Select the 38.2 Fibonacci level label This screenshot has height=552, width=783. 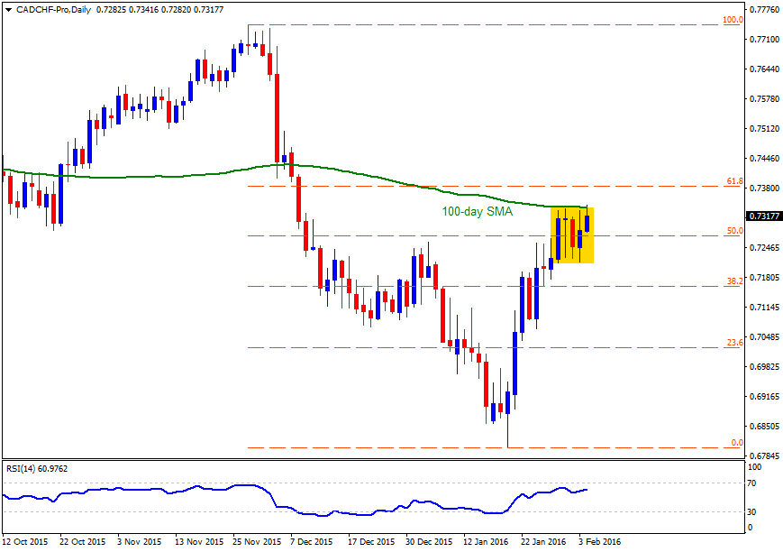[x=734, y=281]
